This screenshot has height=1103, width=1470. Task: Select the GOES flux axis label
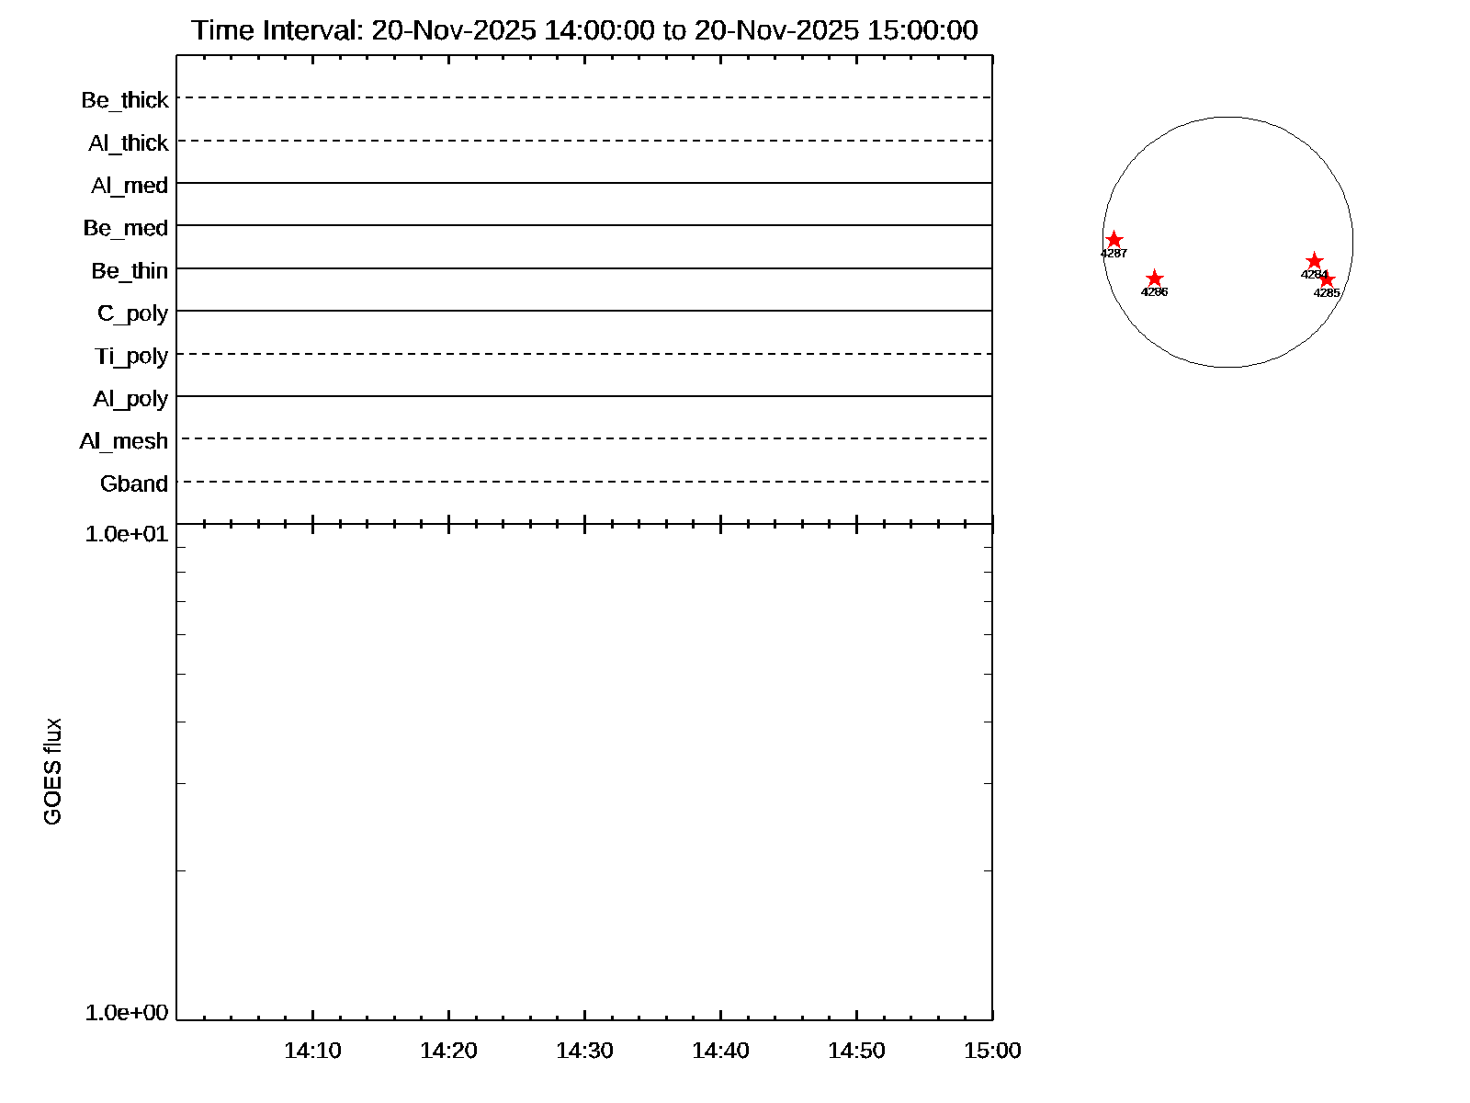[x=53, y=771]
